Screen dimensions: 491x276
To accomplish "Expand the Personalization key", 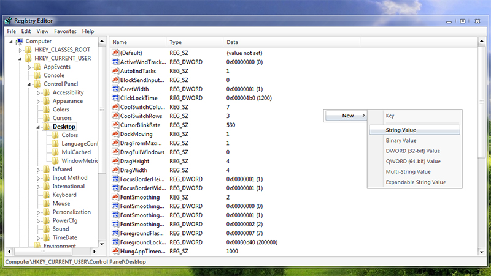I will coord(38,212).
